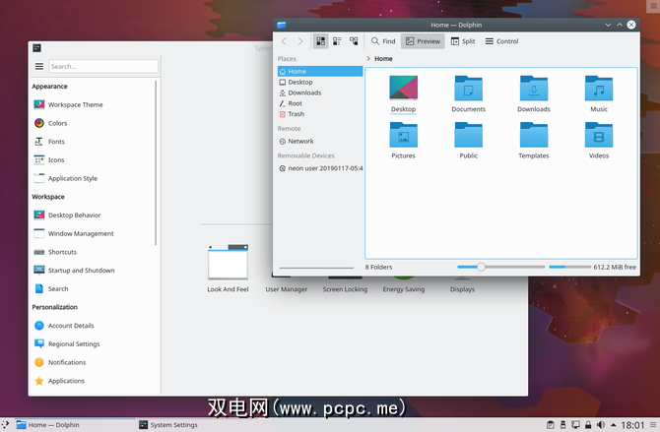
Task: Open Desktop Behavior settings
Action: point(74,215)
